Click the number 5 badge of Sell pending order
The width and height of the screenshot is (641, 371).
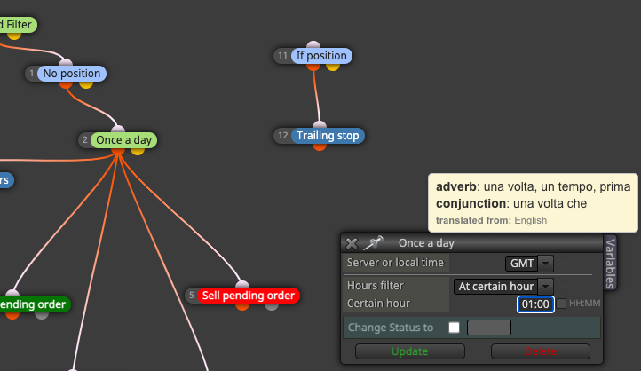pyautogui.click(x=191, y=296)
